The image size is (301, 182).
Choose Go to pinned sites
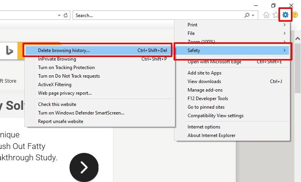coord(232,107)
